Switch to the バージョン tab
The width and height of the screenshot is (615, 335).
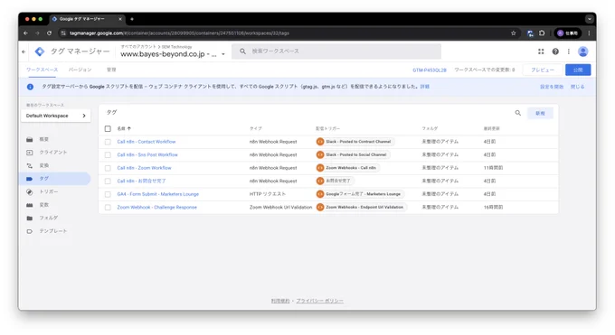point(80,70)
